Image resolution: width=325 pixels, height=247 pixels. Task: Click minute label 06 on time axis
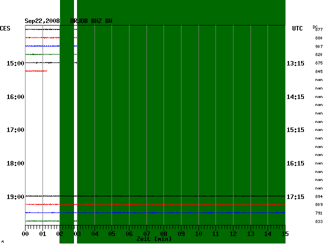[129, 234]
